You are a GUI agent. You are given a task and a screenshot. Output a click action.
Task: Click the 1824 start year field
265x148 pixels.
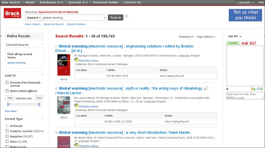tap(10, 98)
